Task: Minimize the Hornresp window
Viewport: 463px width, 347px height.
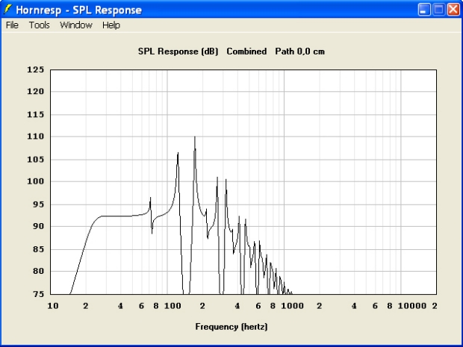Action: (424, 10)
